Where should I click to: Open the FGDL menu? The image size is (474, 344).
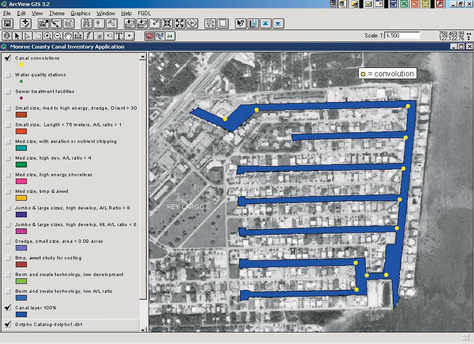coord(144,13)
